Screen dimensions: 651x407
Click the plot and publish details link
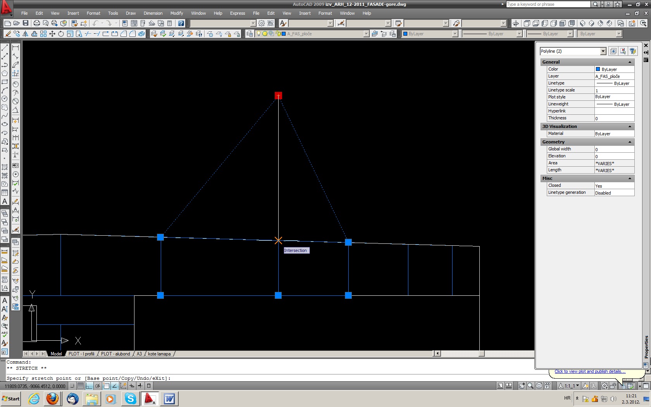pyautogui.click(x=589, y=371)
